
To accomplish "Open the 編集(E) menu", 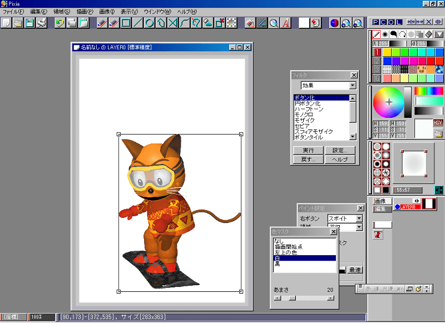I will pos(38,12).
